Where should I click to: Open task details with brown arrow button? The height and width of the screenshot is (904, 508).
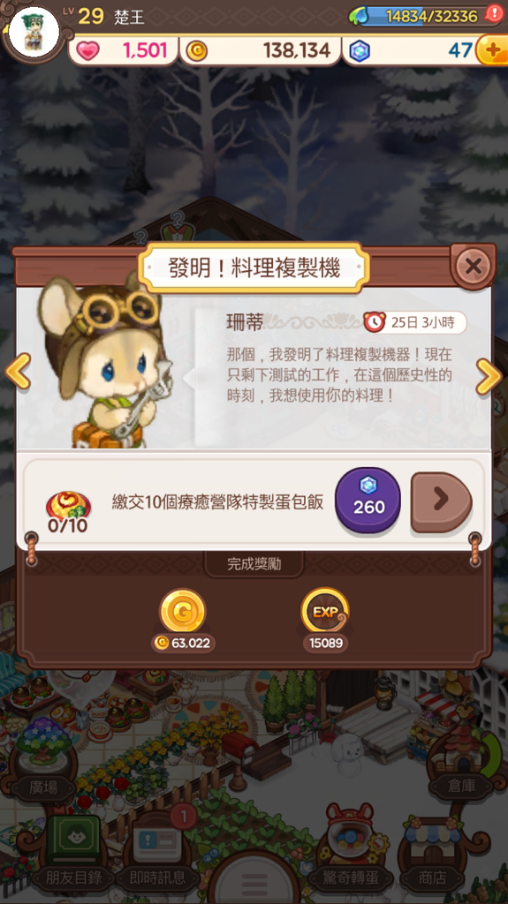[x=441, y=501]
